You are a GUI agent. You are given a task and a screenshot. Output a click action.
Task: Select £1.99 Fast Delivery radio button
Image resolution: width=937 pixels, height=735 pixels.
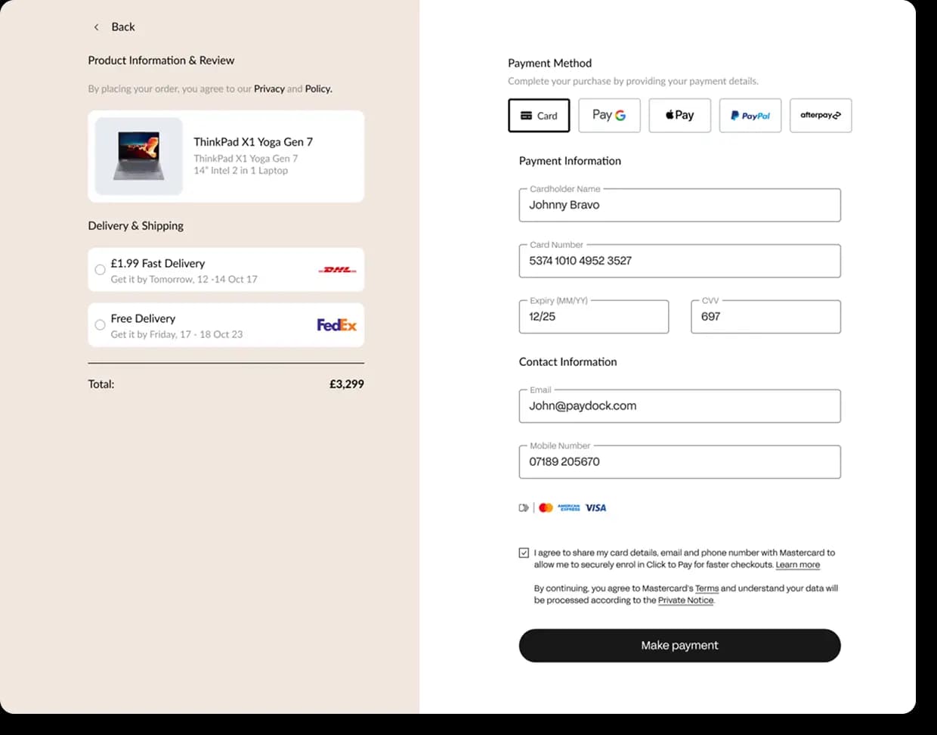[100, 270]
